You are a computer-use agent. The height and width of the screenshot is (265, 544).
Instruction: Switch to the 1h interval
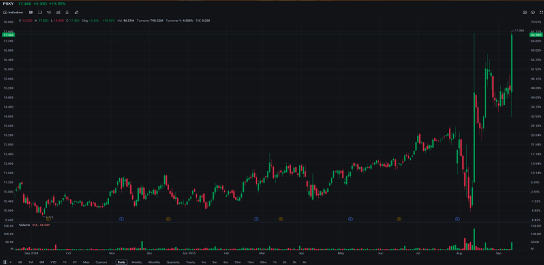click(274, 262)
